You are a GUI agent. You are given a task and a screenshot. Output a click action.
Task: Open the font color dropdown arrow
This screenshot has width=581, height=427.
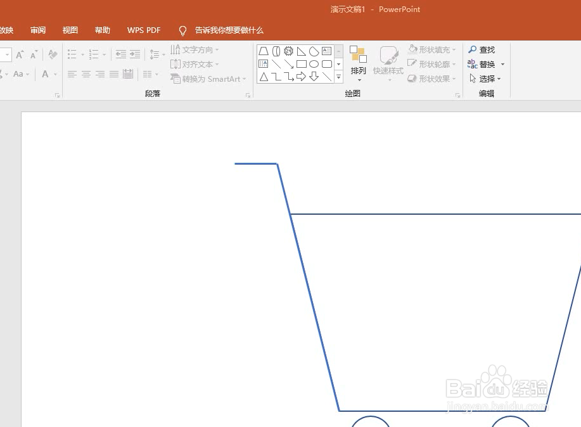point(55,74)
